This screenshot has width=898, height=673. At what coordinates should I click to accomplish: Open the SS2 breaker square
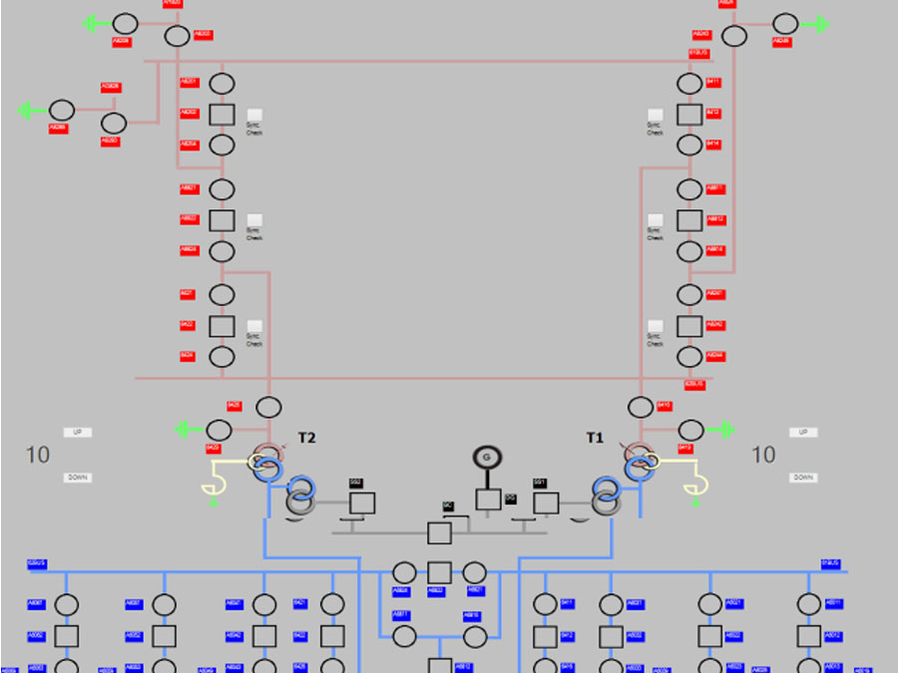point(361,503)
